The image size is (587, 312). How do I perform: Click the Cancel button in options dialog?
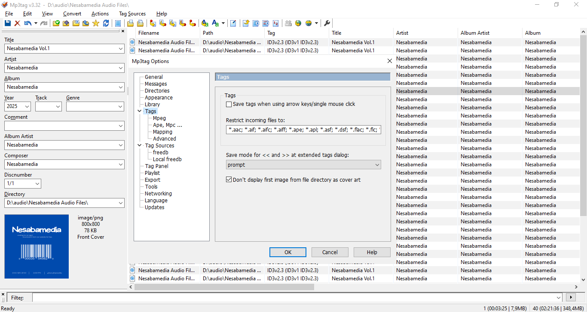point(330,252)
